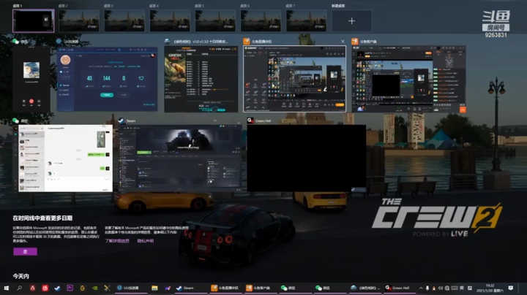Launch the red round swirl app on taskbar
The width and height of the screenshot is (527, 295).
pos(45,288)
